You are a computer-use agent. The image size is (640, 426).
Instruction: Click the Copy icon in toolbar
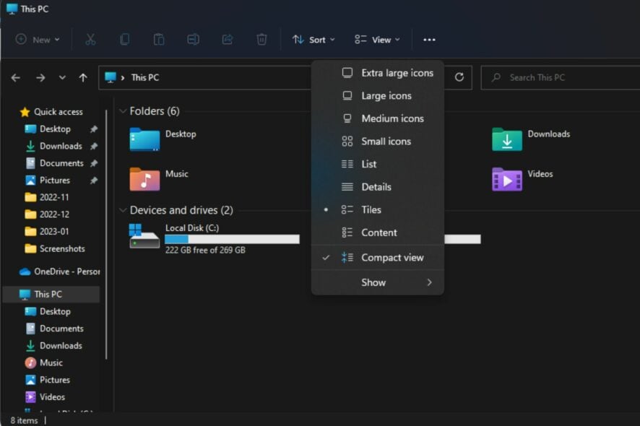(x=124, y=40)
